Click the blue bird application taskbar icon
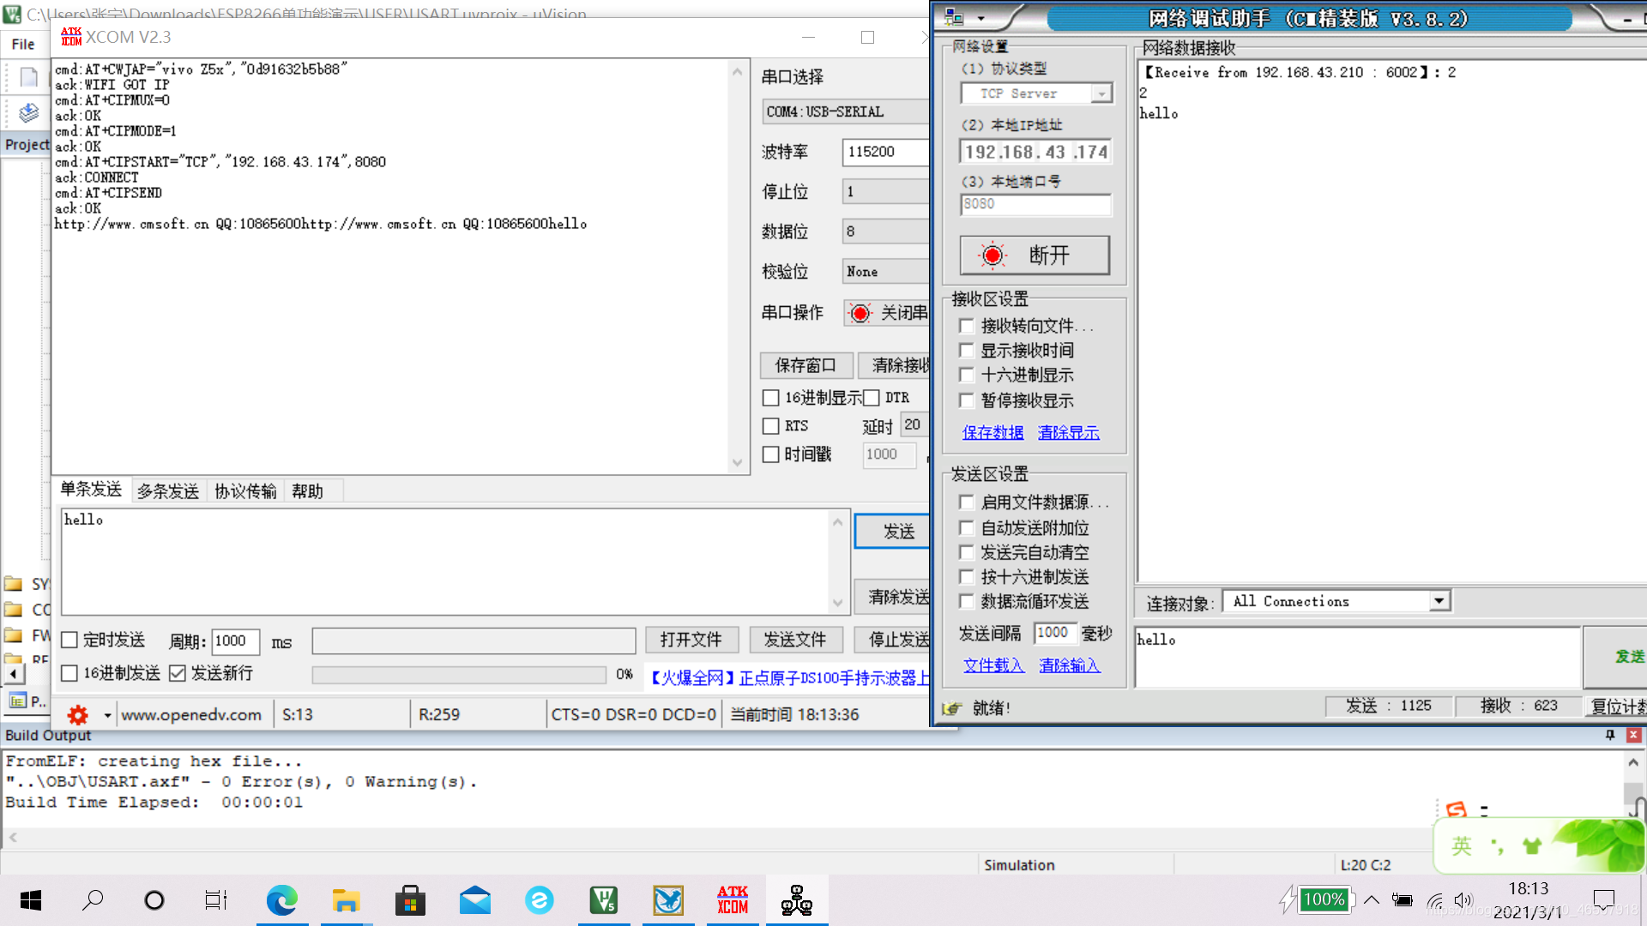 (668, 900)
